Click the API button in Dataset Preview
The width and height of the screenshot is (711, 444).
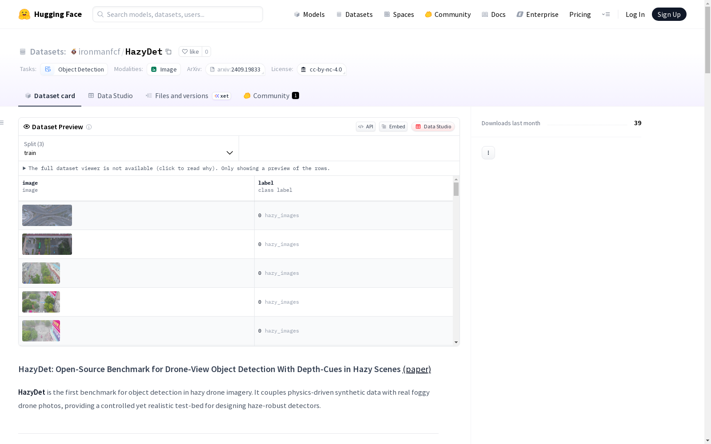pyautogui.click(x=366, y=127)
